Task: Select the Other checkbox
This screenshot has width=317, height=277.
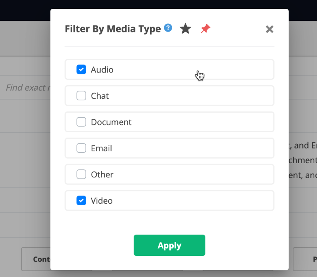Action: (81, 174)
